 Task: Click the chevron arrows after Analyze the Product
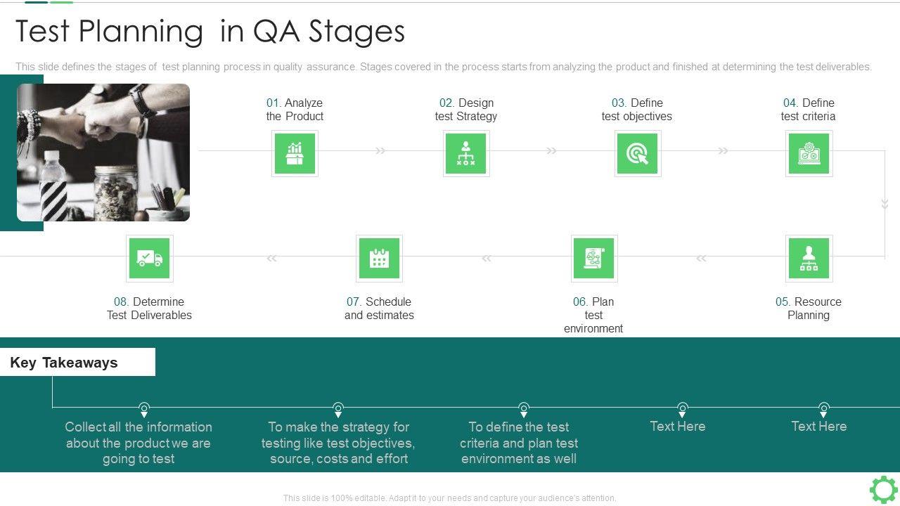(380, 150)
